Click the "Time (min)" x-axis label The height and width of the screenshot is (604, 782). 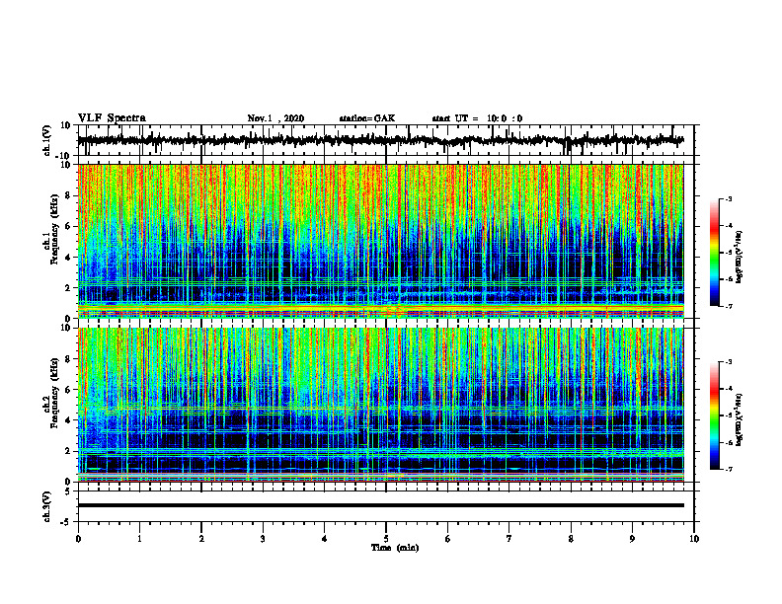(x=395, y=548)
